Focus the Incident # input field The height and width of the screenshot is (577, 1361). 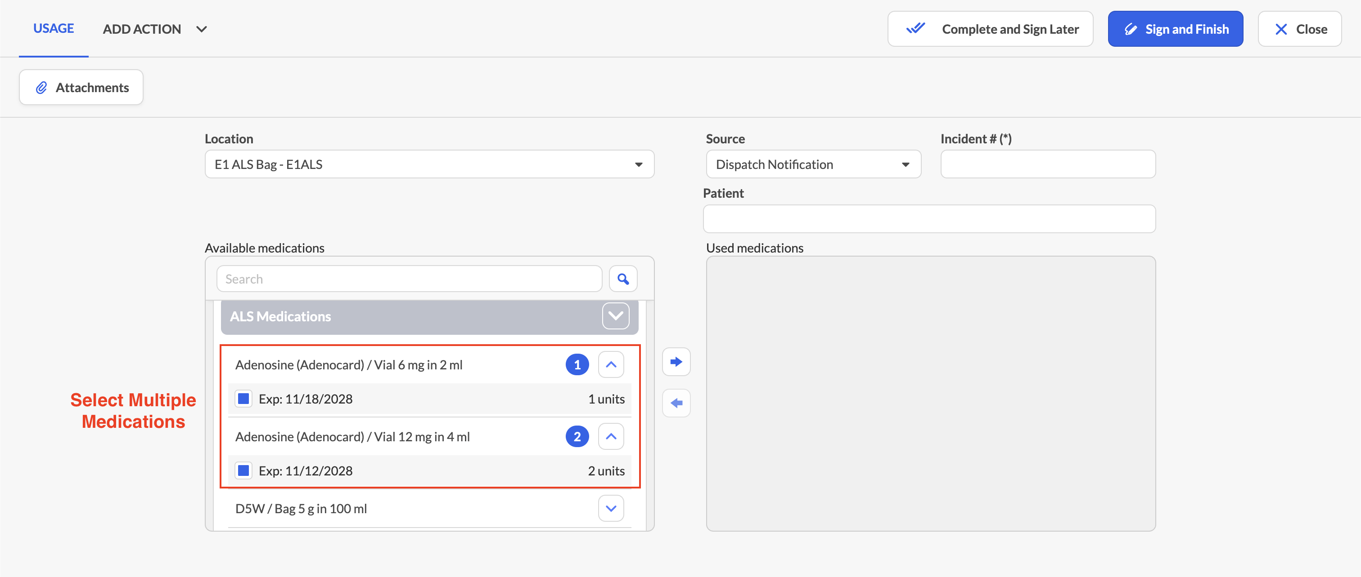[x=1048, y=164]
